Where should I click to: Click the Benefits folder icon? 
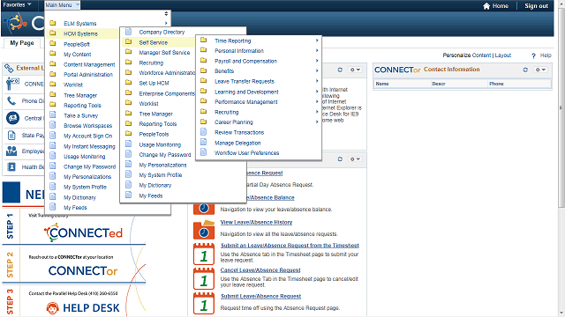point(204,70)
